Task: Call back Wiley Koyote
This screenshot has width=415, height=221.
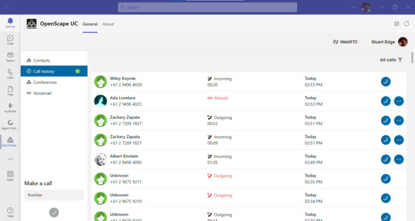Action: (x=386, y=82)
